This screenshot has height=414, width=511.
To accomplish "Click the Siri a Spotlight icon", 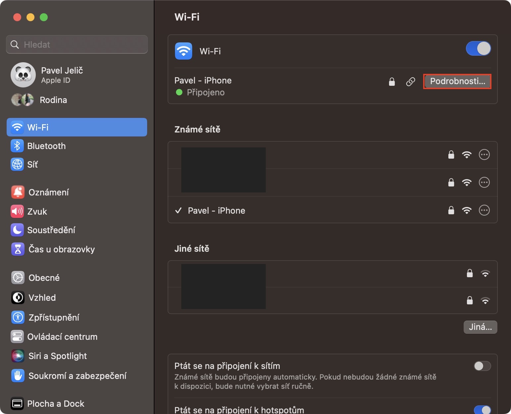I will [x=18, y=356].
